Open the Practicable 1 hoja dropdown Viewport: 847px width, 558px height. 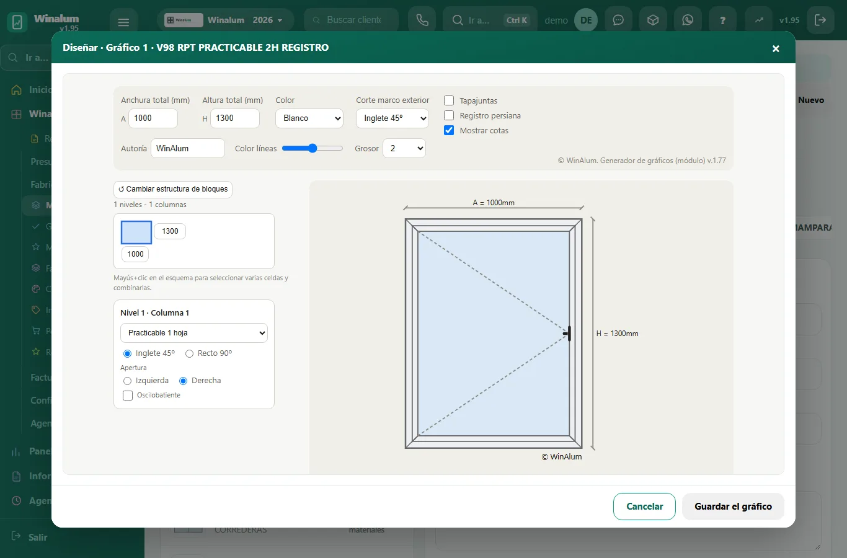(194, 333)
